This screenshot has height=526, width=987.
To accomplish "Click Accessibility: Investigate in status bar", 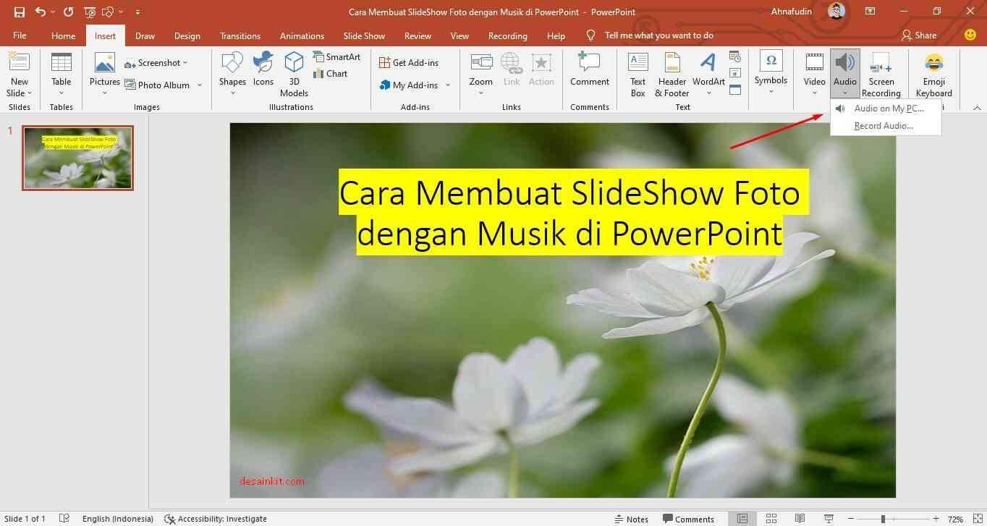I will tap(216, 519).
